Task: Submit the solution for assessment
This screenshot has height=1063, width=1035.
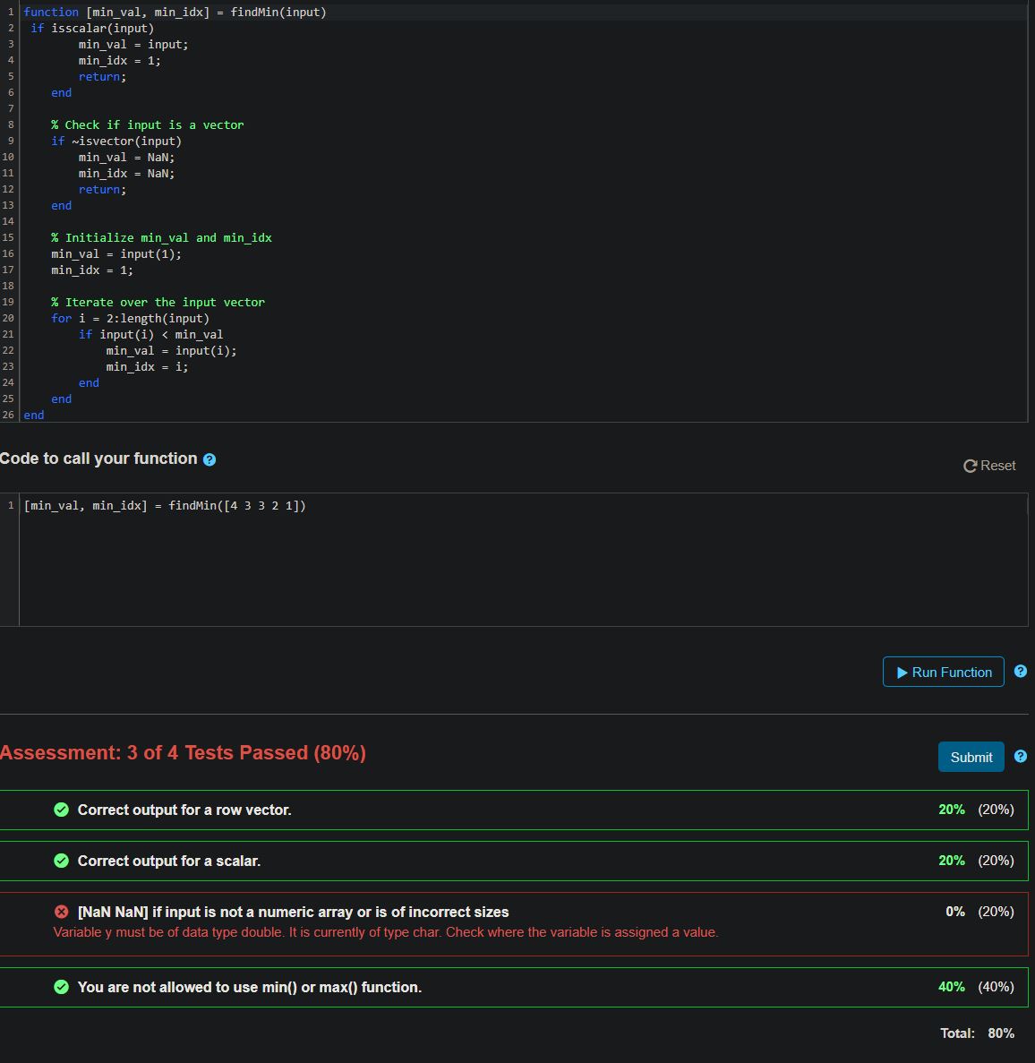Action: point(971,757)
